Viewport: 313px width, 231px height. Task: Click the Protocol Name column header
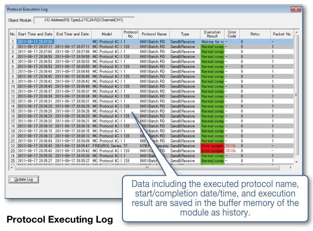154,34
